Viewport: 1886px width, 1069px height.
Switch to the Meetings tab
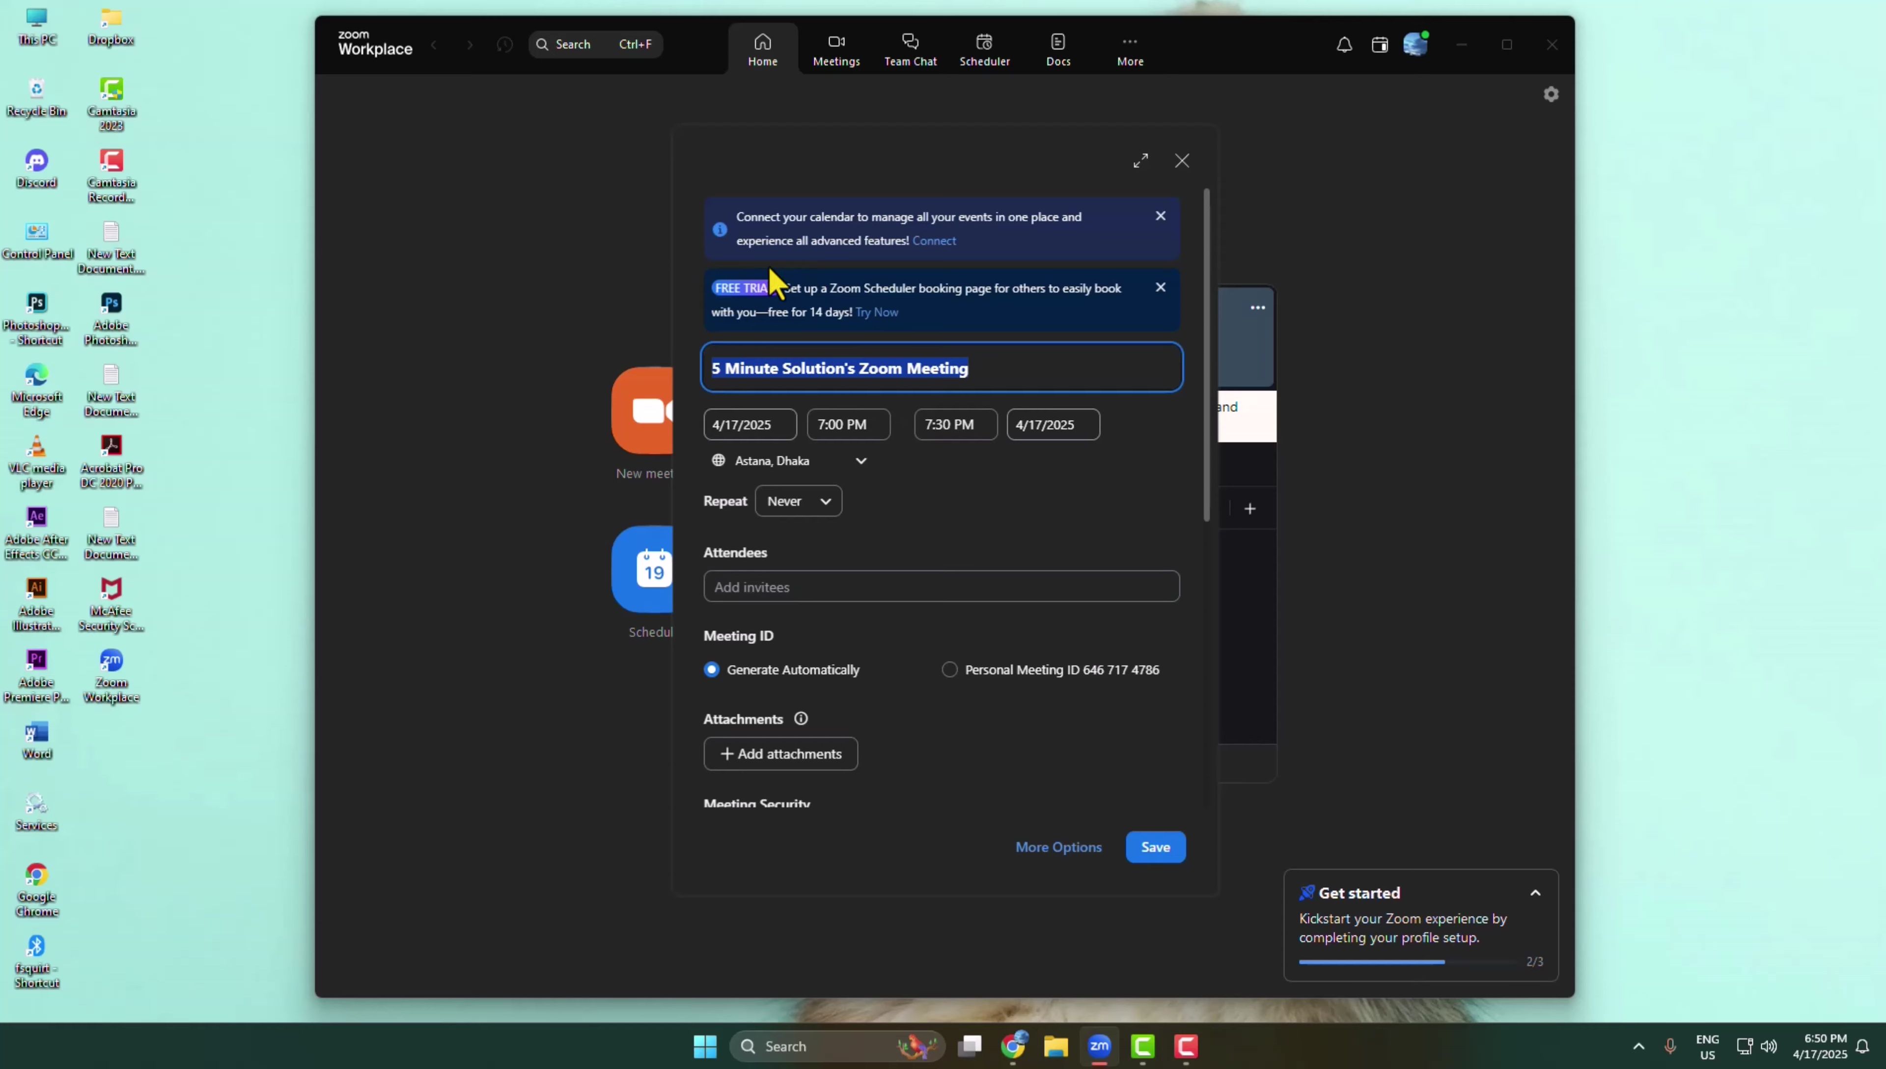tap(836, 49)
